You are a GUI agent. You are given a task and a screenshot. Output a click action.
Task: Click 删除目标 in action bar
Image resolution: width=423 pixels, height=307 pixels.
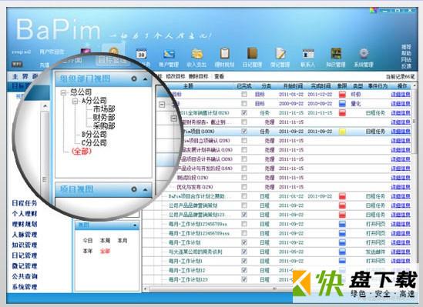pos(198,76)
